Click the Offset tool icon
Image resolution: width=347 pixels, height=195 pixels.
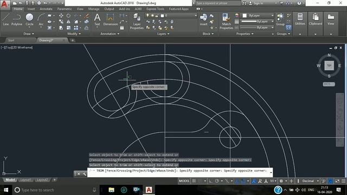[x=87, y=28]
